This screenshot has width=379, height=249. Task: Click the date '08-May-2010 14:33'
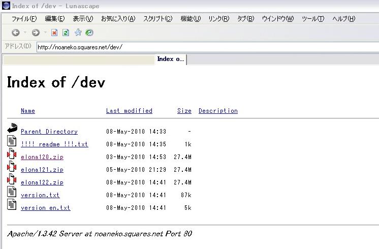pyautogui.click(x=136, y=132)
